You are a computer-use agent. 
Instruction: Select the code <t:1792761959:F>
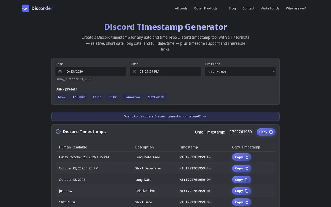195,157
